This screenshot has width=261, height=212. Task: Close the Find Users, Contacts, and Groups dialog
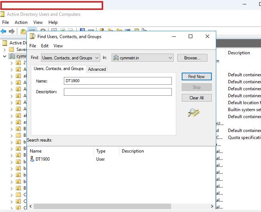tap(207, 36)
